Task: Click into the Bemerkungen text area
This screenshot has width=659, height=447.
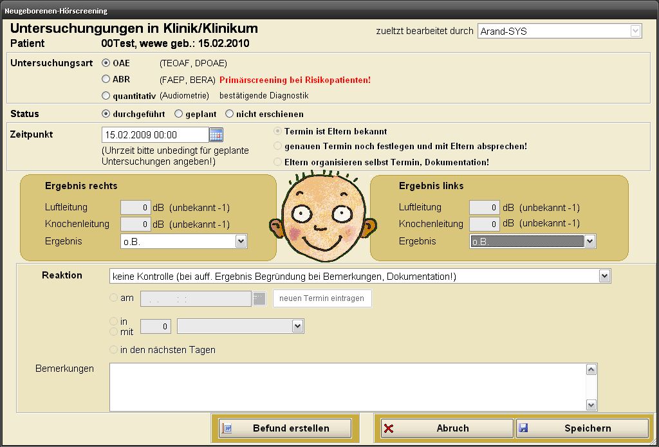Action: (348, 387)
